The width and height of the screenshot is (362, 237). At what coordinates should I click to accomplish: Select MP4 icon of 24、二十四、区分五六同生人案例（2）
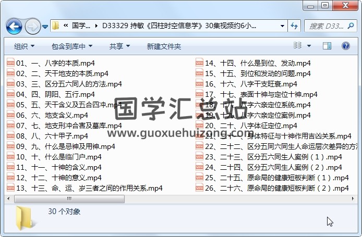click(x=199, y=167)
